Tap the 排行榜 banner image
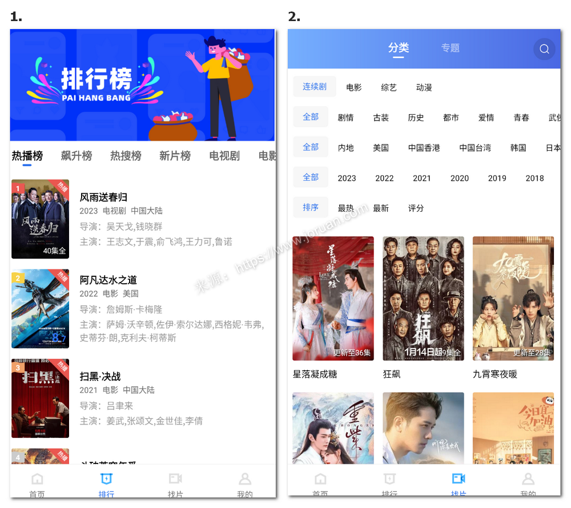The image size is (571, 508). click(142, 85)
